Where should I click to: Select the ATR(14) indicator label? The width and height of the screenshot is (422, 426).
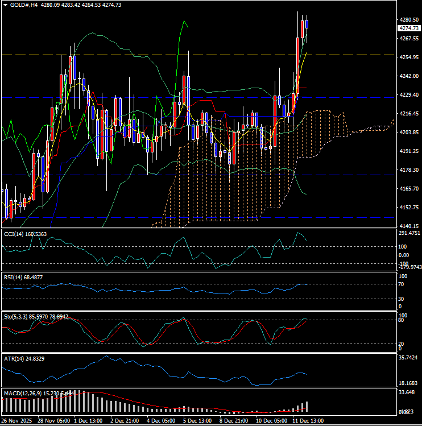[14, 359]
